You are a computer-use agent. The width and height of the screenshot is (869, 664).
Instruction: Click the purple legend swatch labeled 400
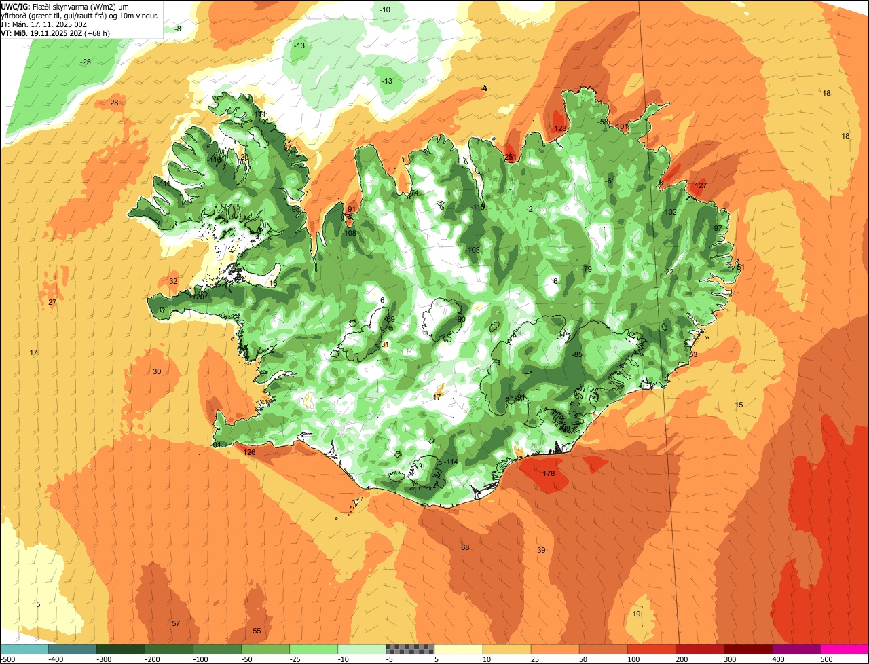click(796, 648)
